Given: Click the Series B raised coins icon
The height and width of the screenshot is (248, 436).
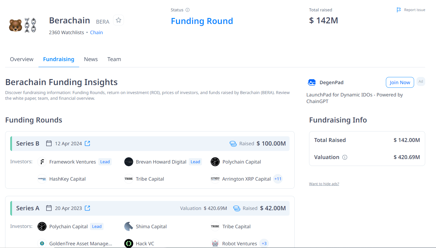Looking at the screenshot, I should [x=233, y=144].
